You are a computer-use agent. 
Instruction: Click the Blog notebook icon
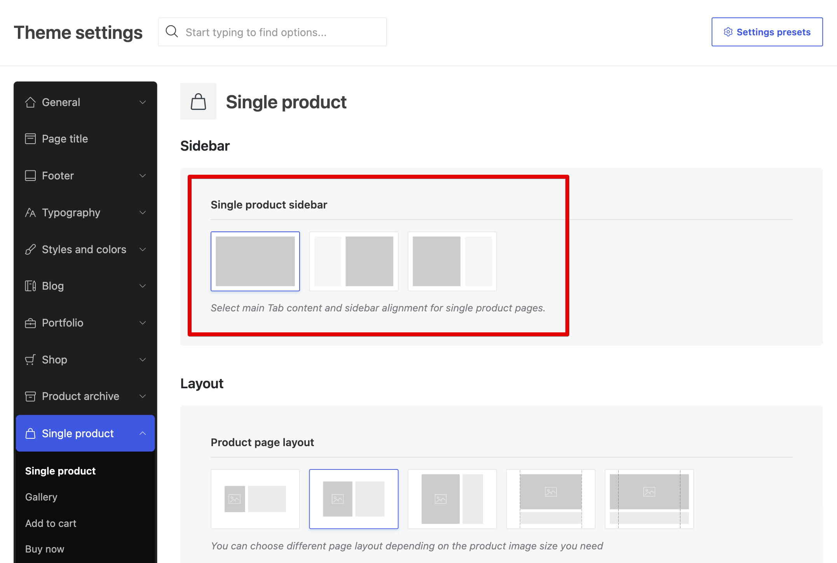pyautogui.click(x=30, y=286)
